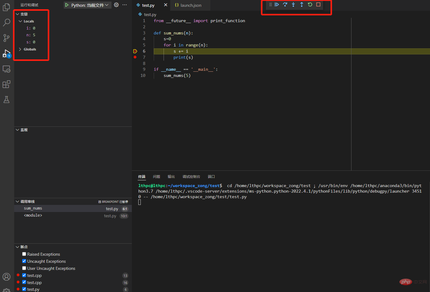
Task: Switch to the 调试控制台 panel tab
Action: 191,177
